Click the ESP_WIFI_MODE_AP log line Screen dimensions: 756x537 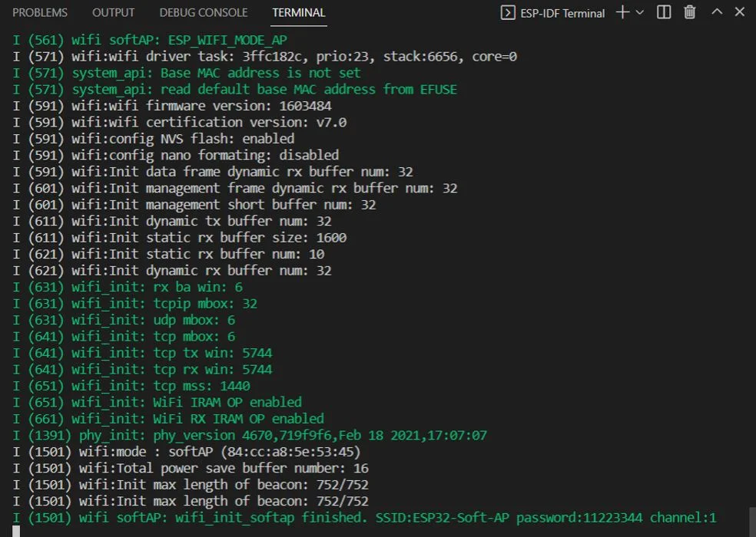click(150, 40)
